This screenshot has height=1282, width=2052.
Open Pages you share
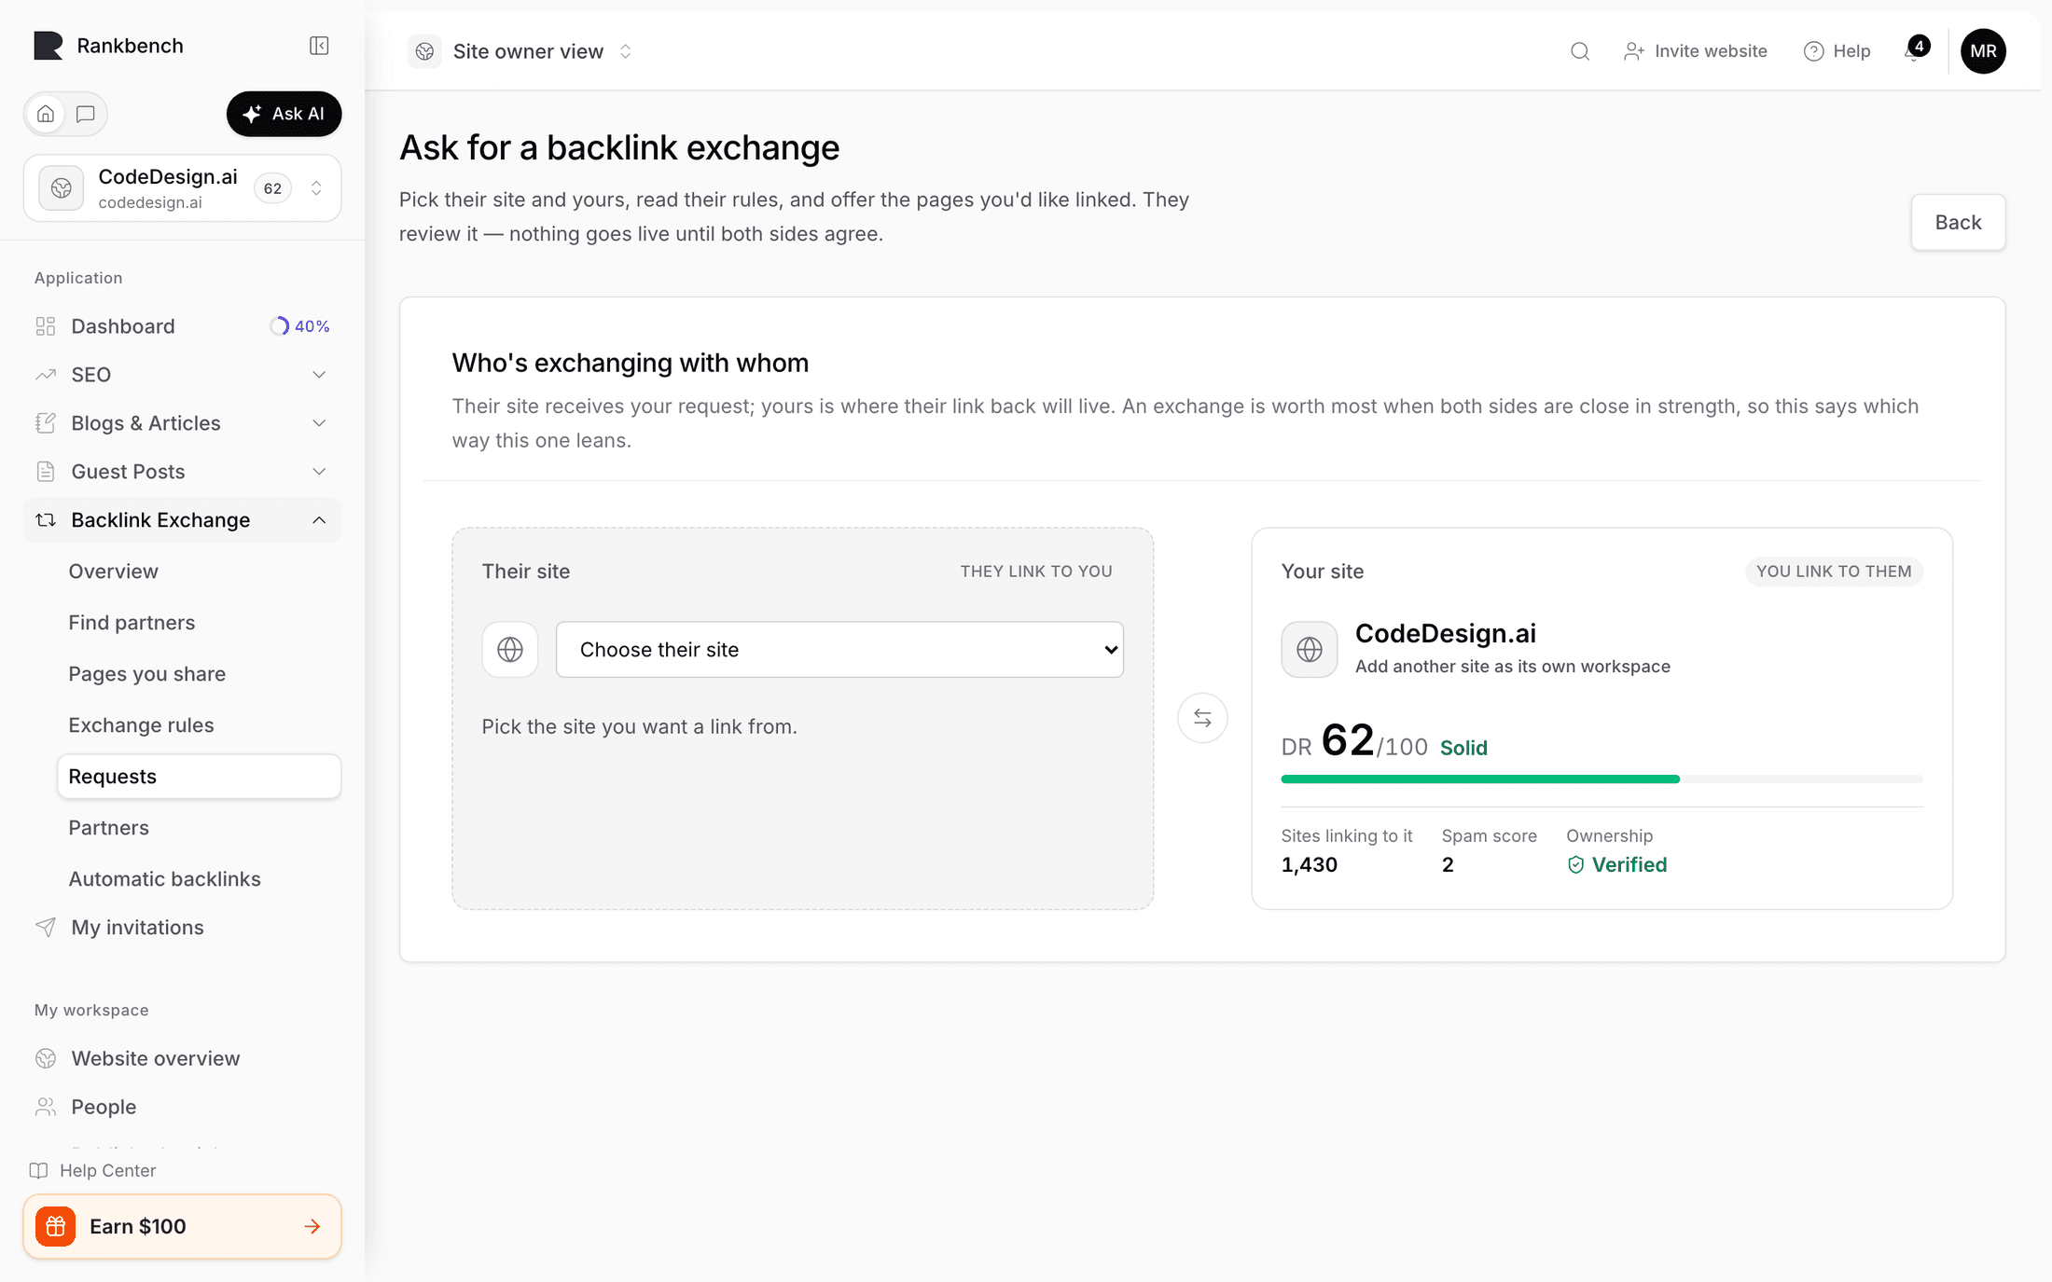(199, 674)
